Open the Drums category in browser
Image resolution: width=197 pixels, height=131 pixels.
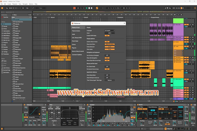pyautogui.click(x=4, y=29)
